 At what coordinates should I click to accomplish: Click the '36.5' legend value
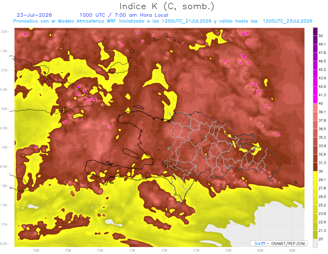(322, 129)
